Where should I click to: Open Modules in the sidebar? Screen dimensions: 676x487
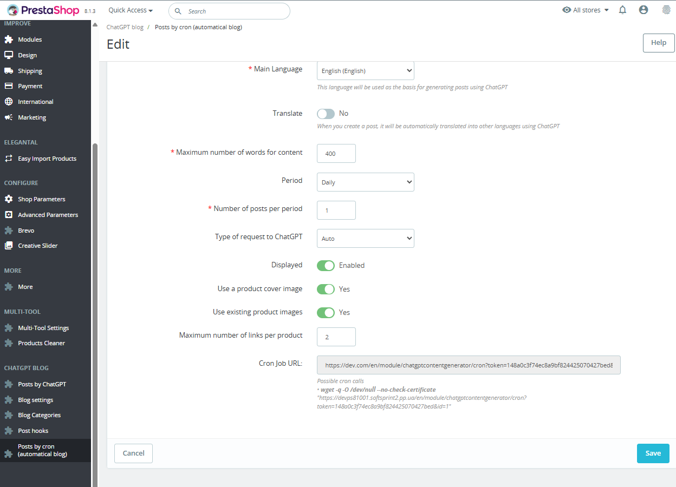(x=30, y=40)
